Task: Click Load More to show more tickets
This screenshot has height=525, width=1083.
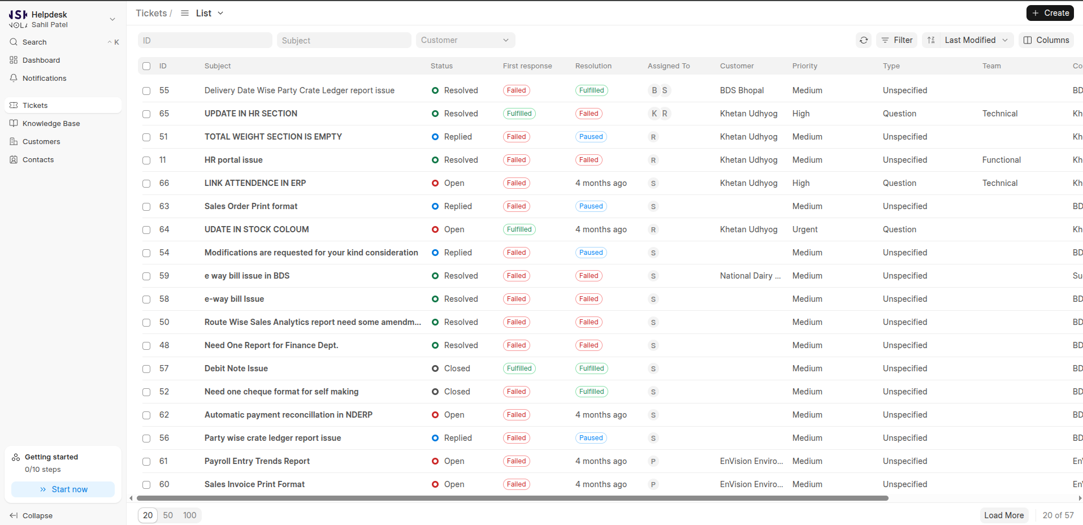Action: tap(1004, 515)
